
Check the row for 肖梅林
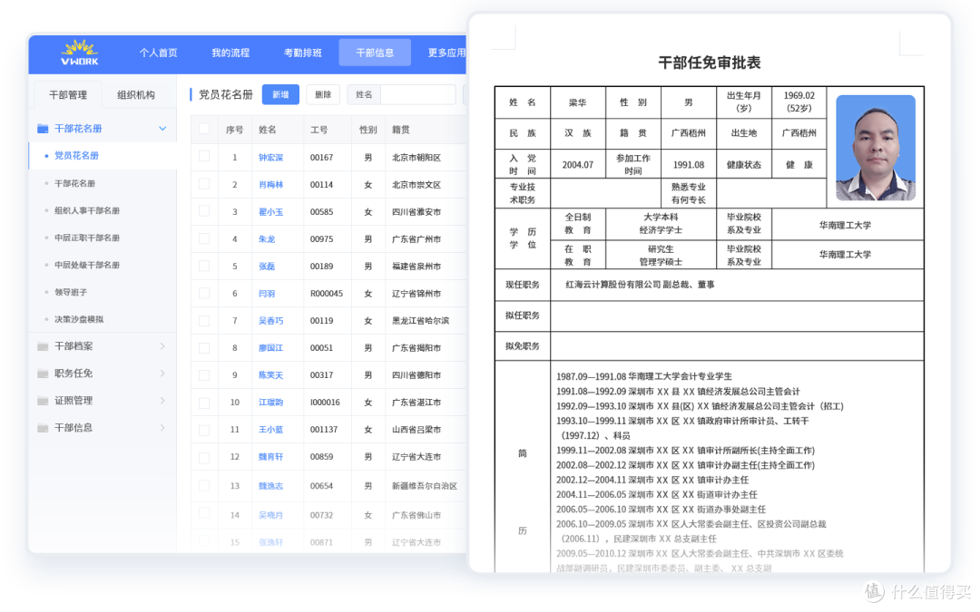[204, 183]
